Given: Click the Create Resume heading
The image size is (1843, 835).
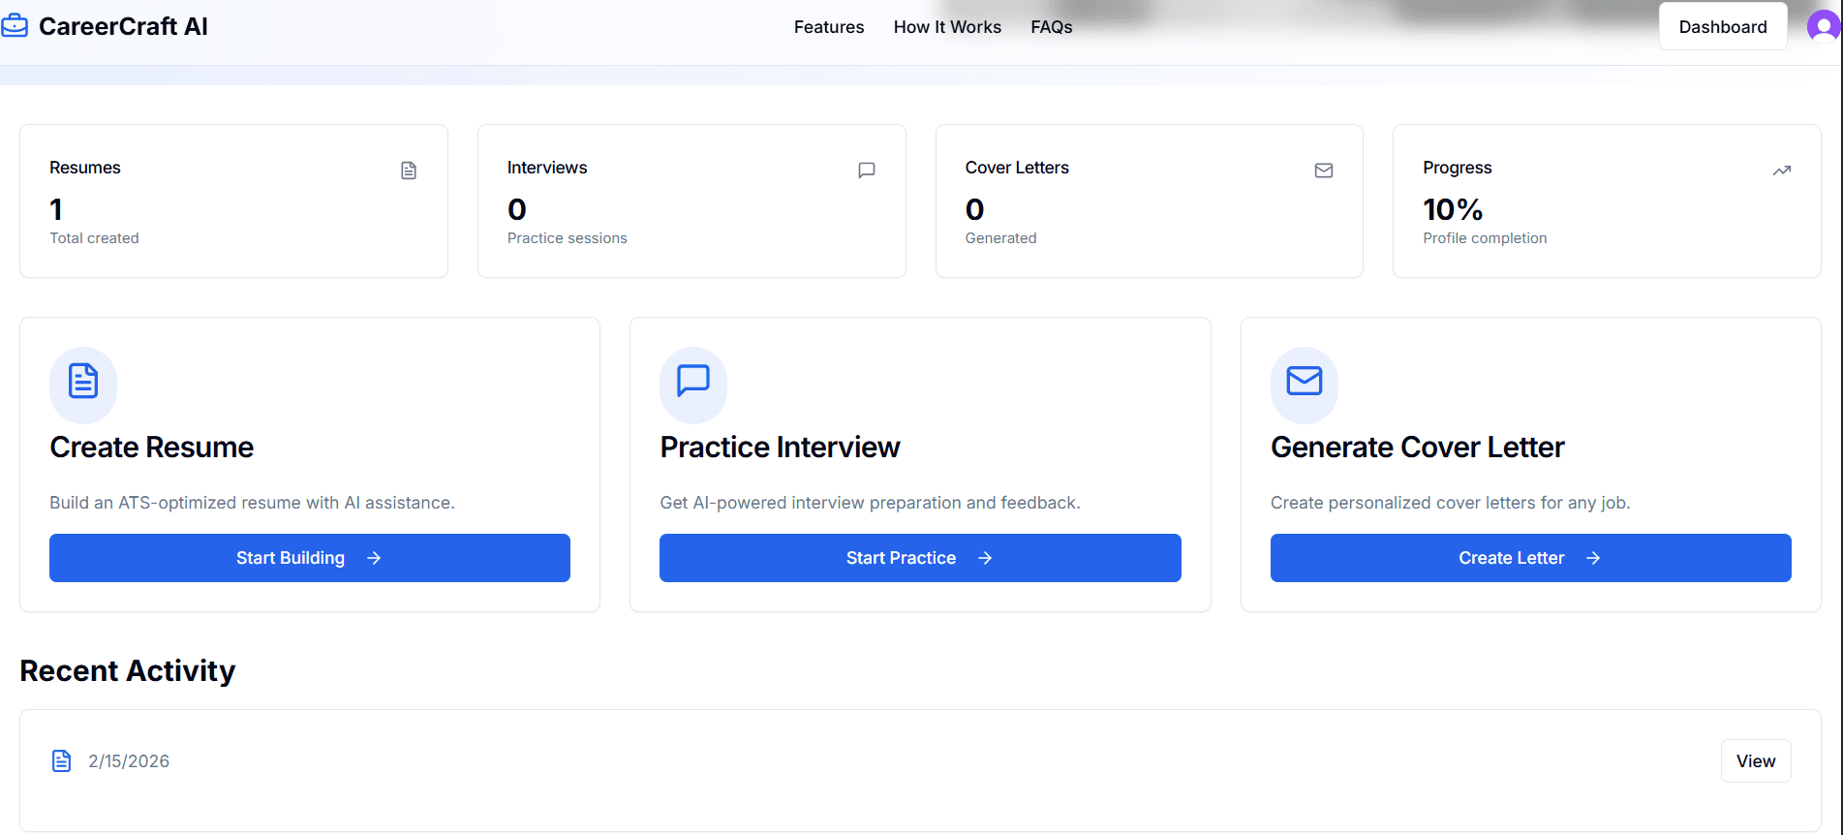Looking at the screenshot, I should [151, 448].
